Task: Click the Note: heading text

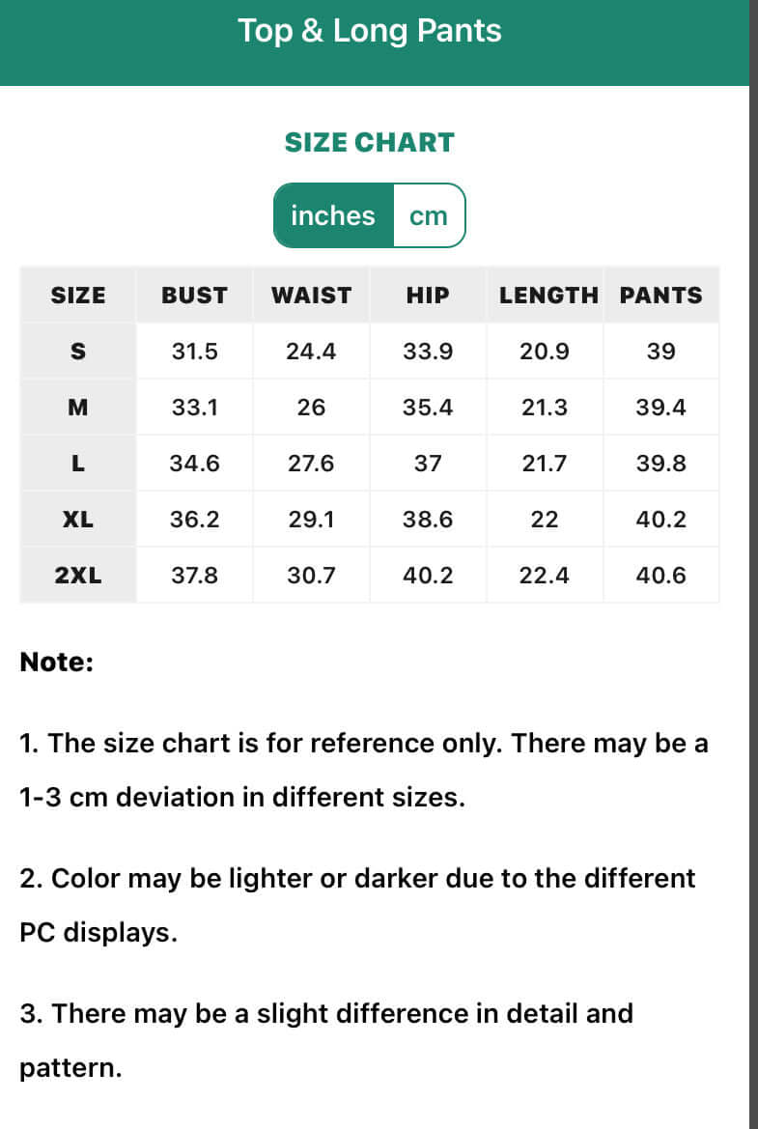Action: coord(57,663)
